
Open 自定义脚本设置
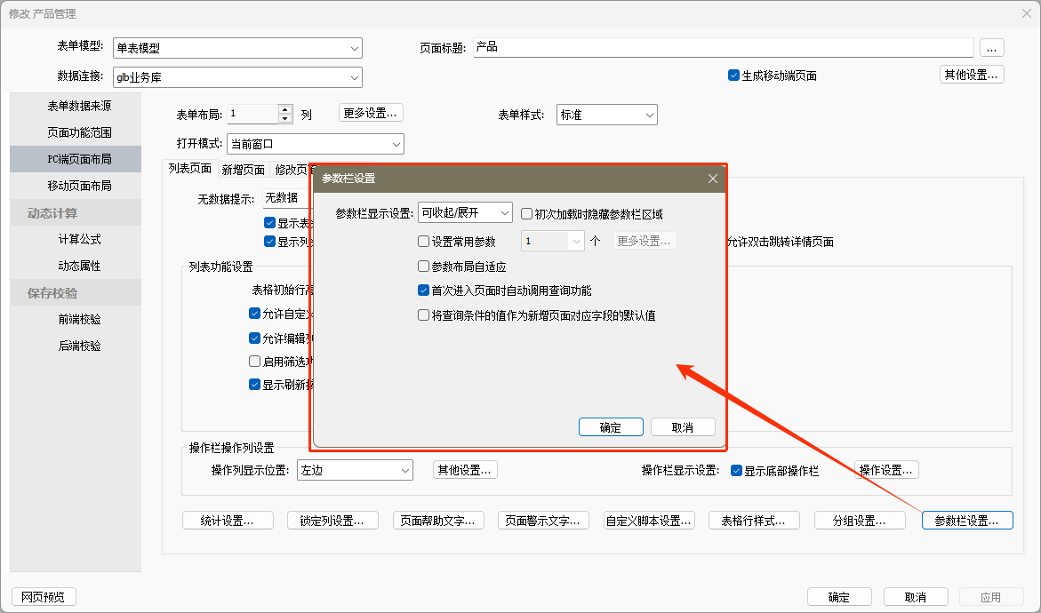pos(649,520)
